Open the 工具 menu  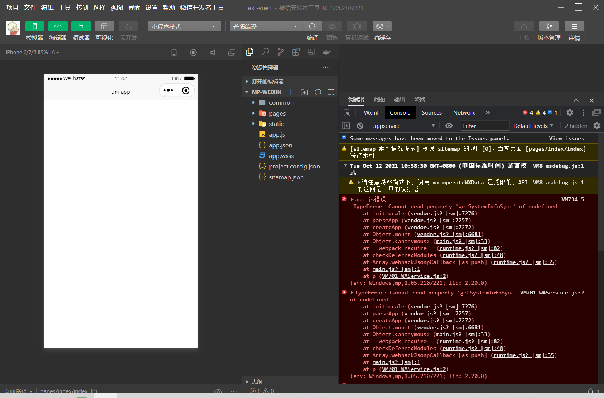(65, 8)
